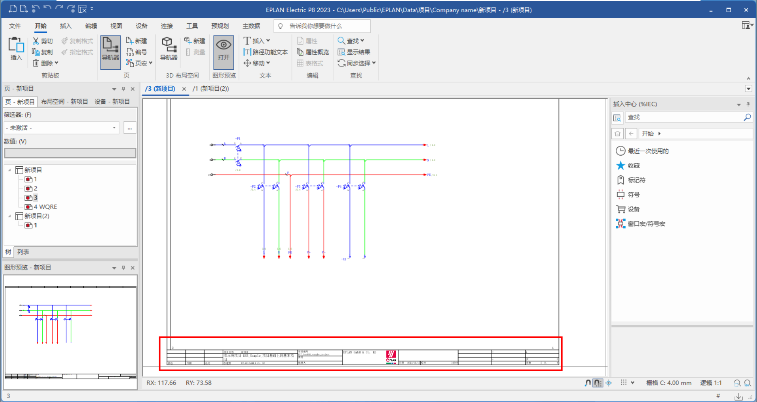Viewport: 757px width, 402px height.
Task: Open the Insert (插入) ribbon tab
Action: tap(66, 26)
